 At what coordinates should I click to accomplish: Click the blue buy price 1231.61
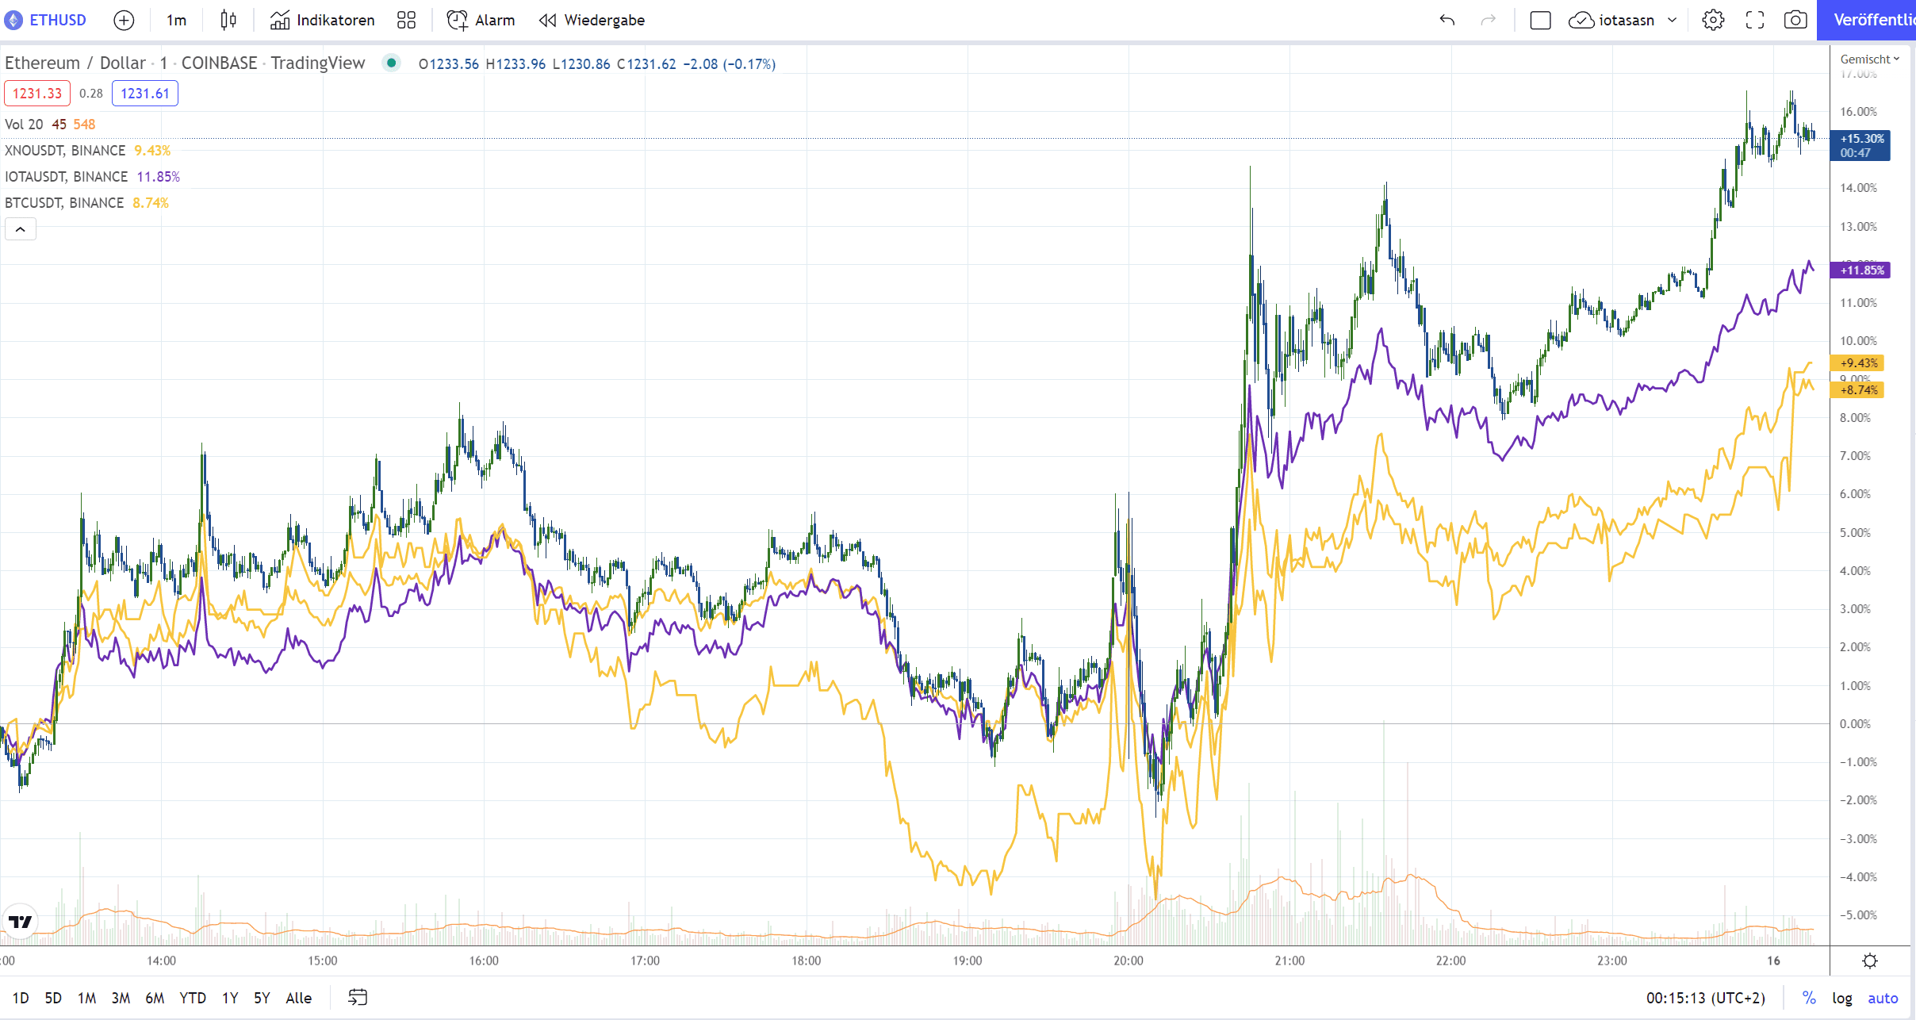145,94
